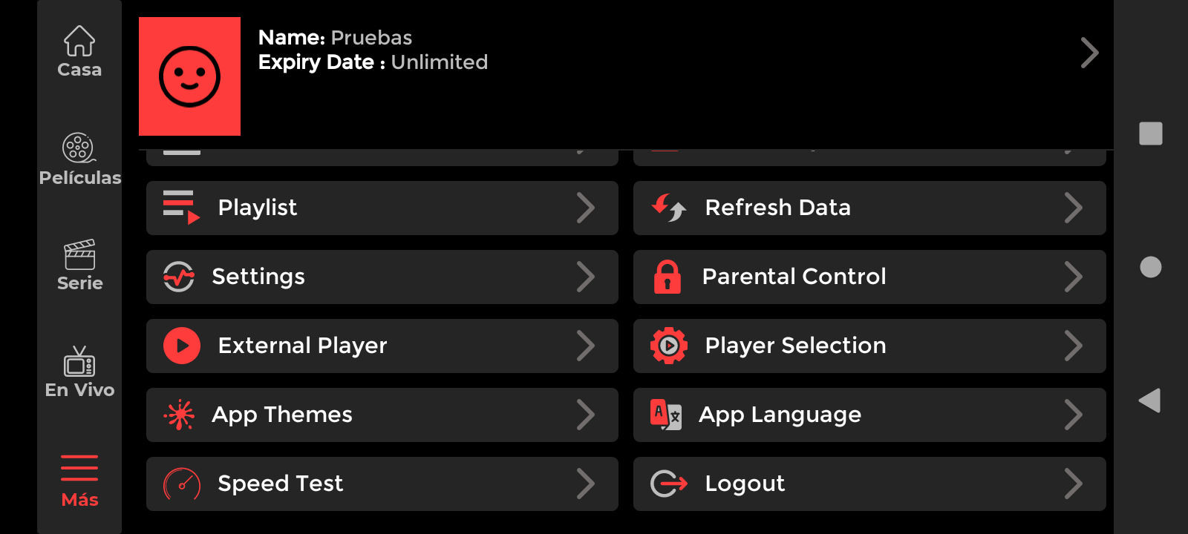The image size is (1188, 534).
Task: Tap the Refresh Data arrows icon
Action: coord(668,208)
